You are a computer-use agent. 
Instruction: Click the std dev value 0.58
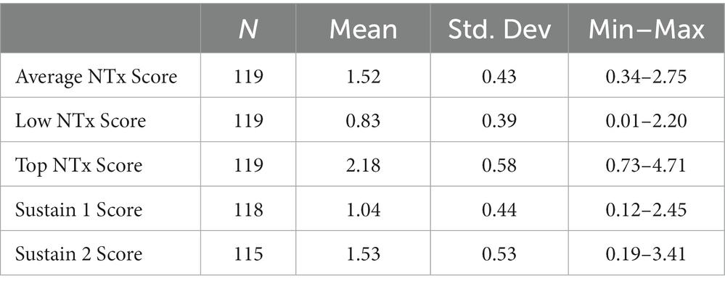[499, 165]
